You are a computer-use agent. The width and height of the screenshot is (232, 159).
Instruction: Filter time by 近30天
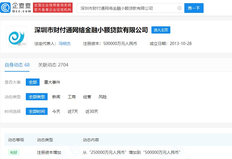(x=92, y=111)
